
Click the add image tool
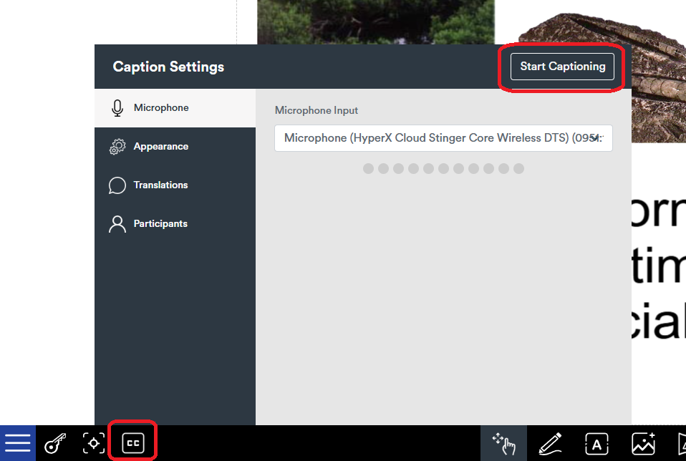[643, 444]
